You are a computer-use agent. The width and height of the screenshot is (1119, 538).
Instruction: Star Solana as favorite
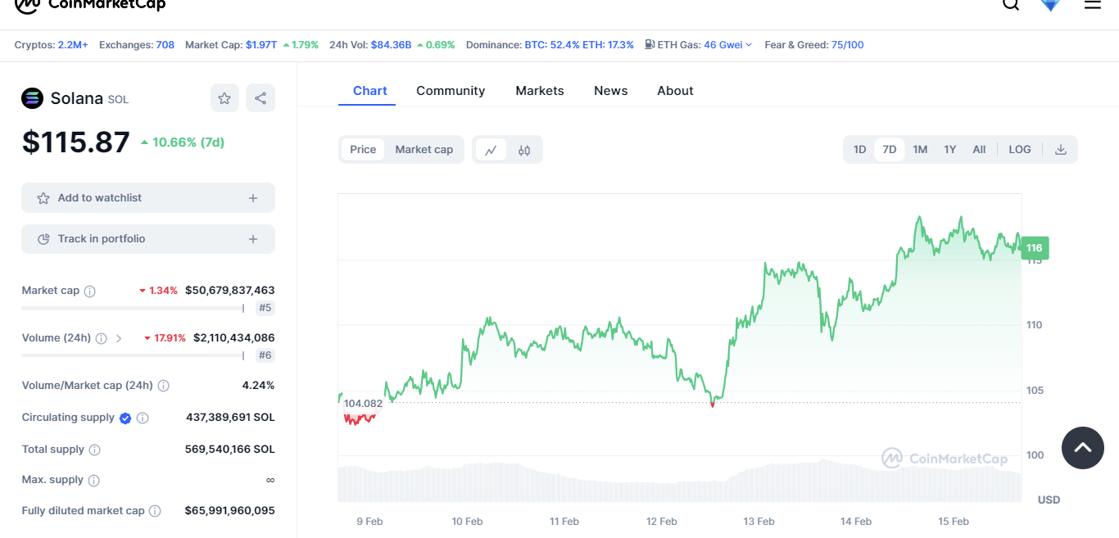tap(224, 98)
